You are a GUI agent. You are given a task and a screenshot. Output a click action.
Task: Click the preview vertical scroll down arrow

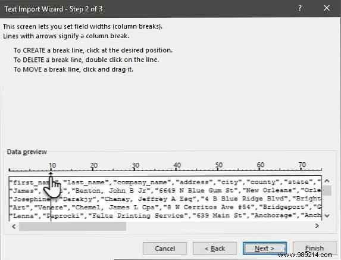(x=327, y=216)
